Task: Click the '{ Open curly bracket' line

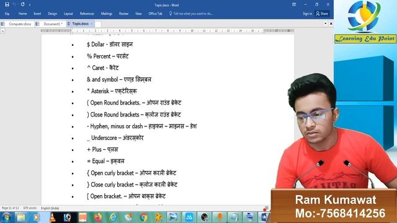Action: click(x=131, y=173)
